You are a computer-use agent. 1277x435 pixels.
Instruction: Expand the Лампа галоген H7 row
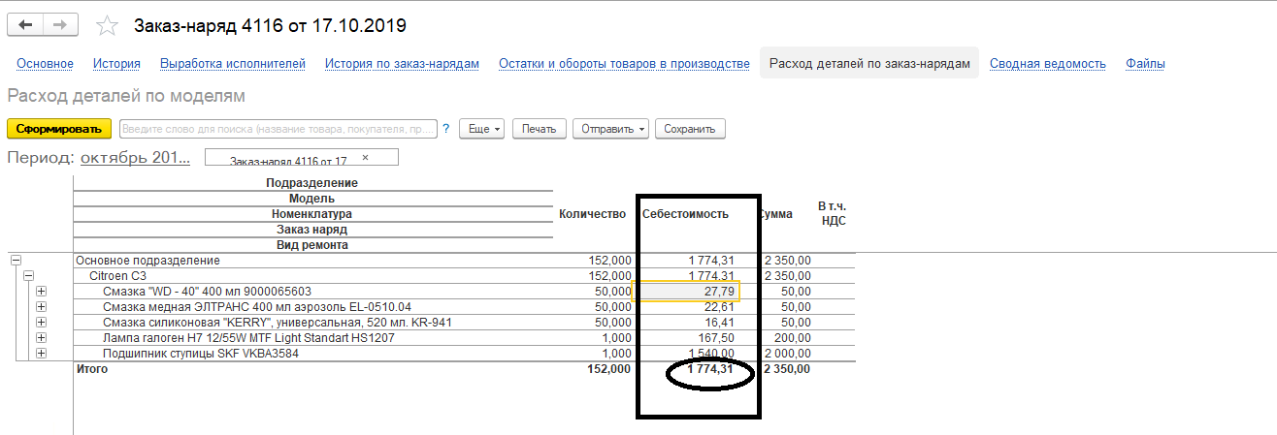click(41, 338)
